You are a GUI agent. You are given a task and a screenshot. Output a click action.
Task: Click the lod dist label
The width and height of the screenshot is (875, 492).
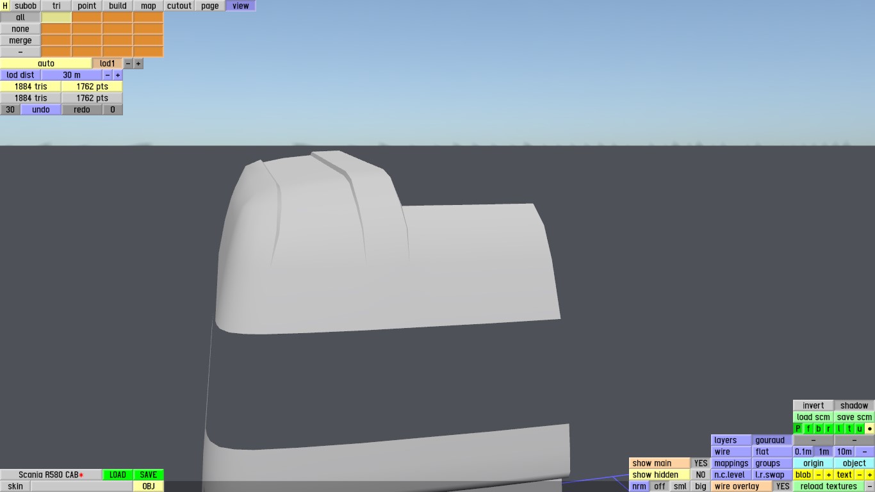20,75
